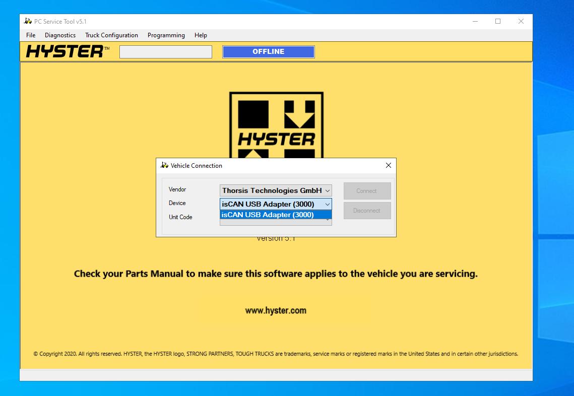Screen dimensions: 574x396
Task: Open the Truck Configuration menu
Action: [x=111, y=35]
